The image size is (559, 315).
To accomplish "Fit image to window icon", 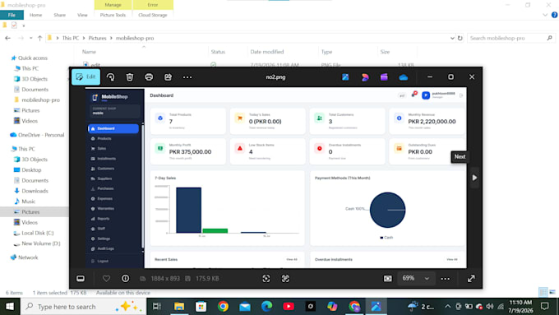I will [x=266, y=279].
